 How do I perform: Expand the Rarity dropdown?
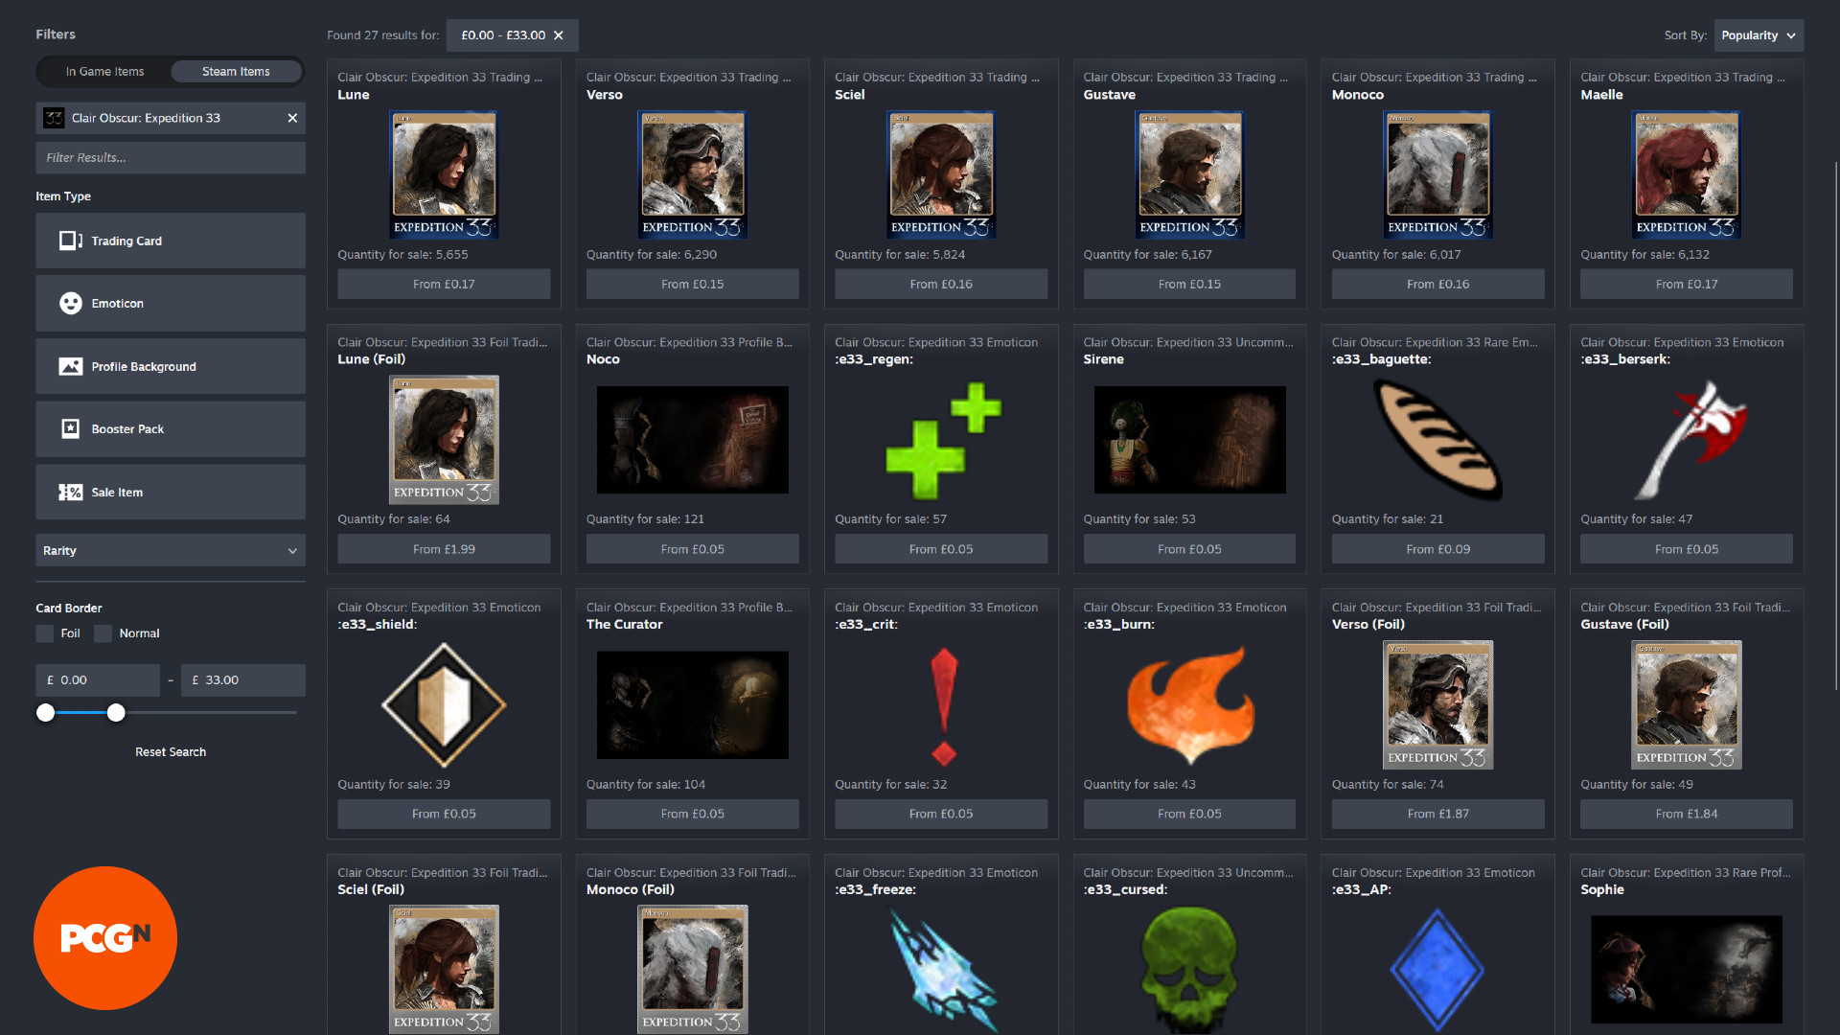pyautogui.click(x=171, y=550)
